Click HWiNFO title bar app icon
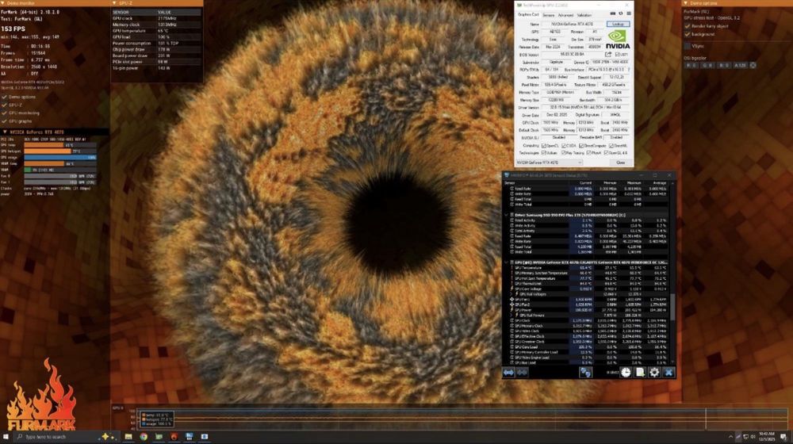The width and height of the screenshot is (793, 444). point(506,175)
